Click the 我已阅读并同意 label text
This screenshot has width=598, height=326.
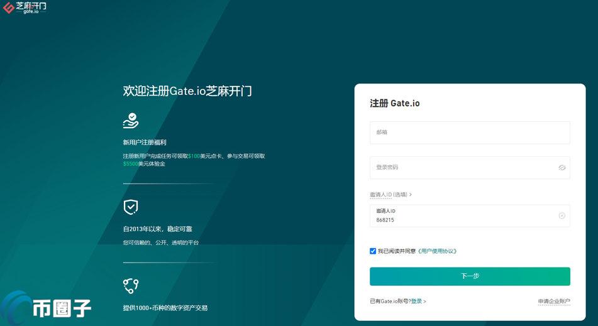[x=397, y=251]
